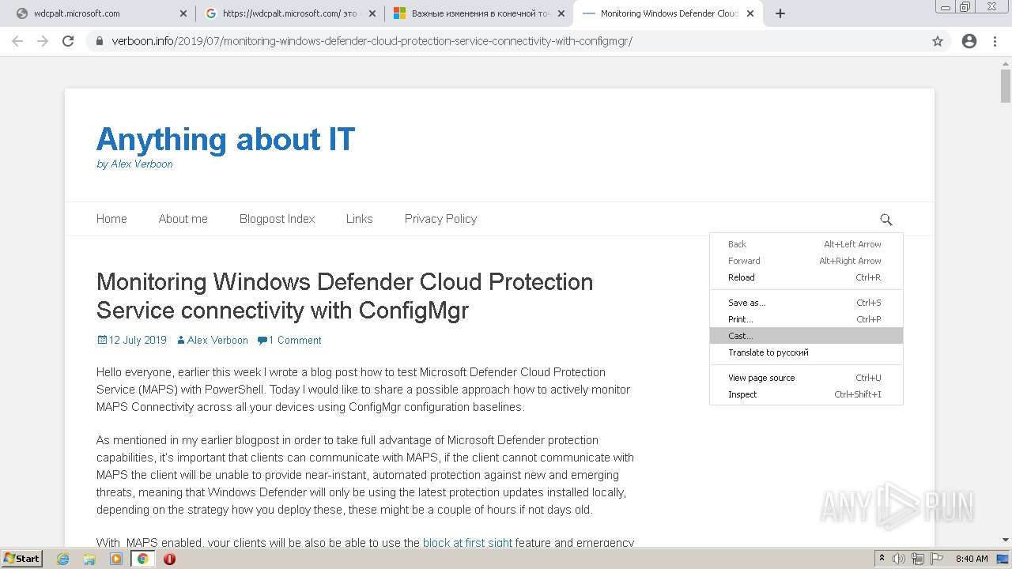The height and width of the screenshot is (569, 1012).
Task: Open the 1 Comment link
Action: [289, 340]
